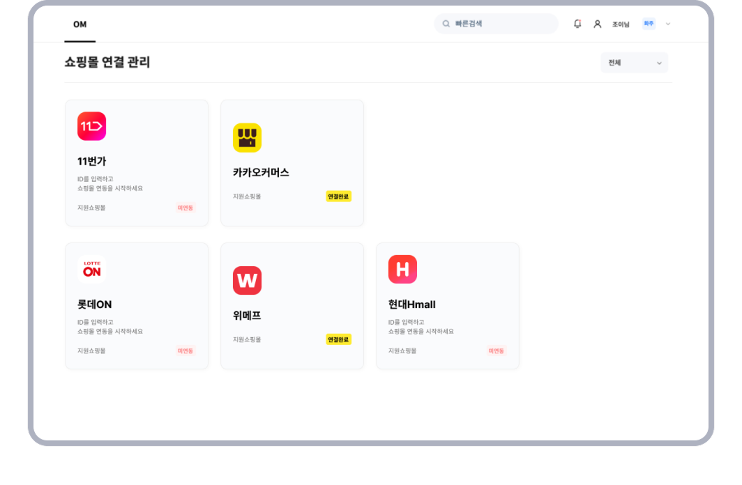Click the 조이님 username label
The height and width of the screenshot is (485, 742).
pos(621,24)
